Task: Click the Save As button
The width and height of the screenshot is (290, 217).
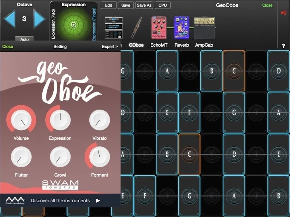Action: pos(144,6)
